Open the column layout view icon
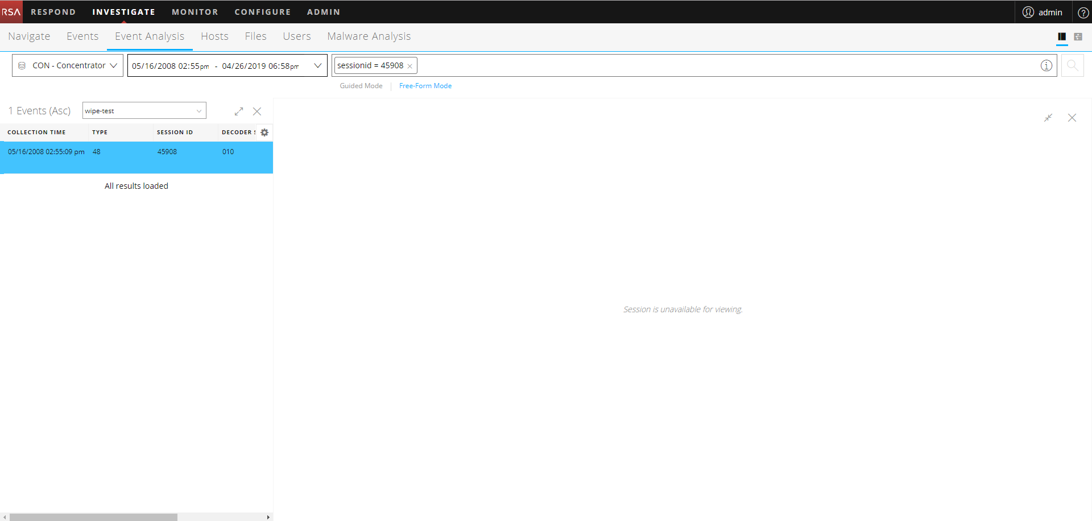The height and width of the screenshot is (521, 1092). click(x=1062, y=36)
